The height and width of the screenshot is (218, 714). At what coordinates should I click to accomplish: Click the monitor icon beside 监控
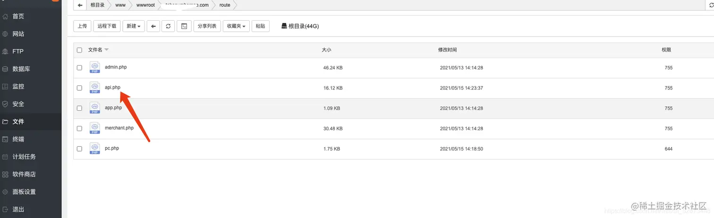tap(5, 86)
